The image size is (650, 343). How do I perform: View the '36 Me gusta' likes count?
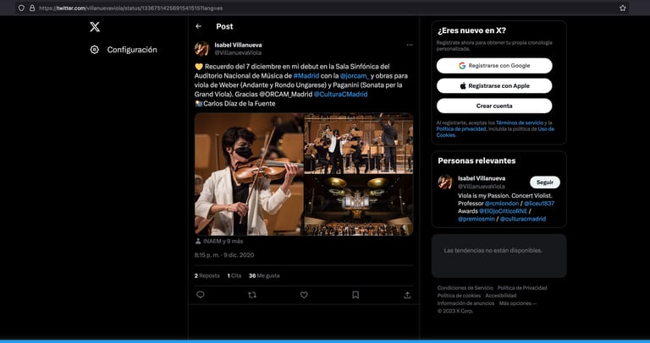[264, 275]
